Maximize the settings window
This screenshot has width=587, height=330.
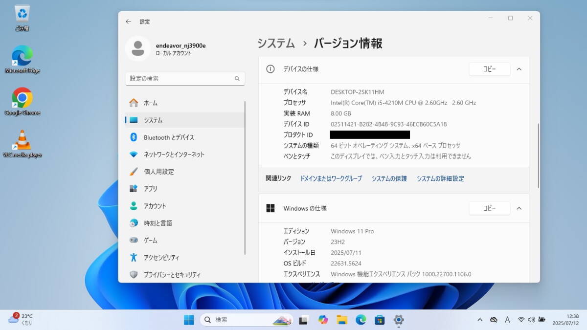pos(510,18)
